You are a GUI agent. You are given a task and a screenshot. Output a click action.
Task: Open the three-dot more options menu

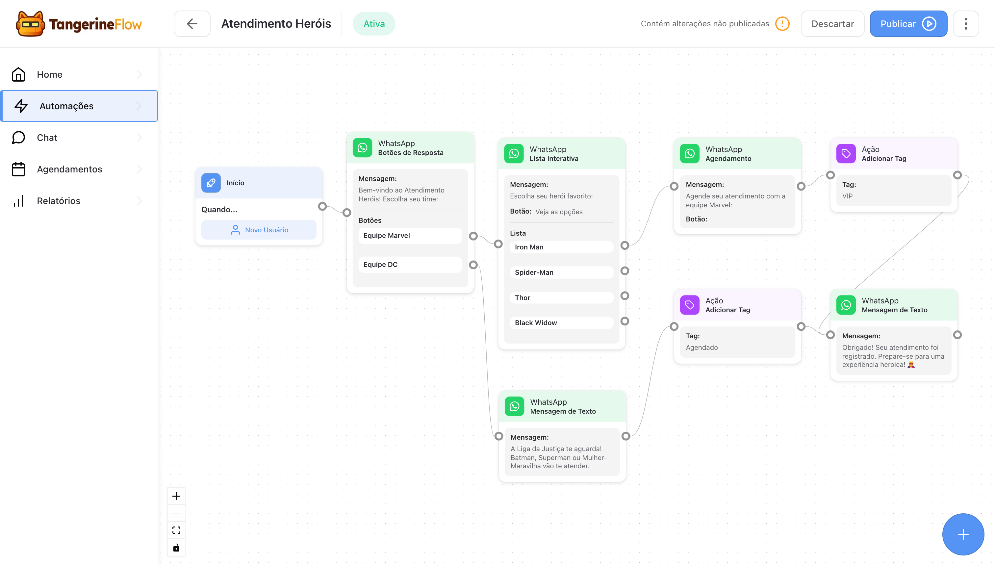pos(966,24)
